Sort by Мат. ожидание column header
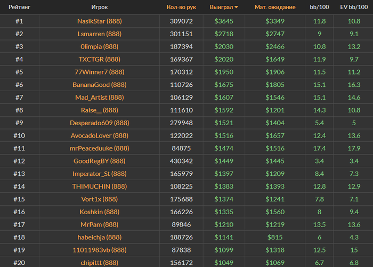 tap(275, 7)
